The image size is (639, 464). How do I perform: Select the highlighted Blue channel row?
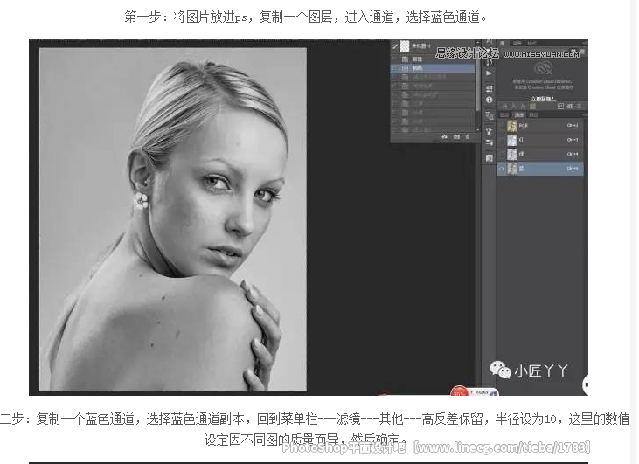pos(540,169)
